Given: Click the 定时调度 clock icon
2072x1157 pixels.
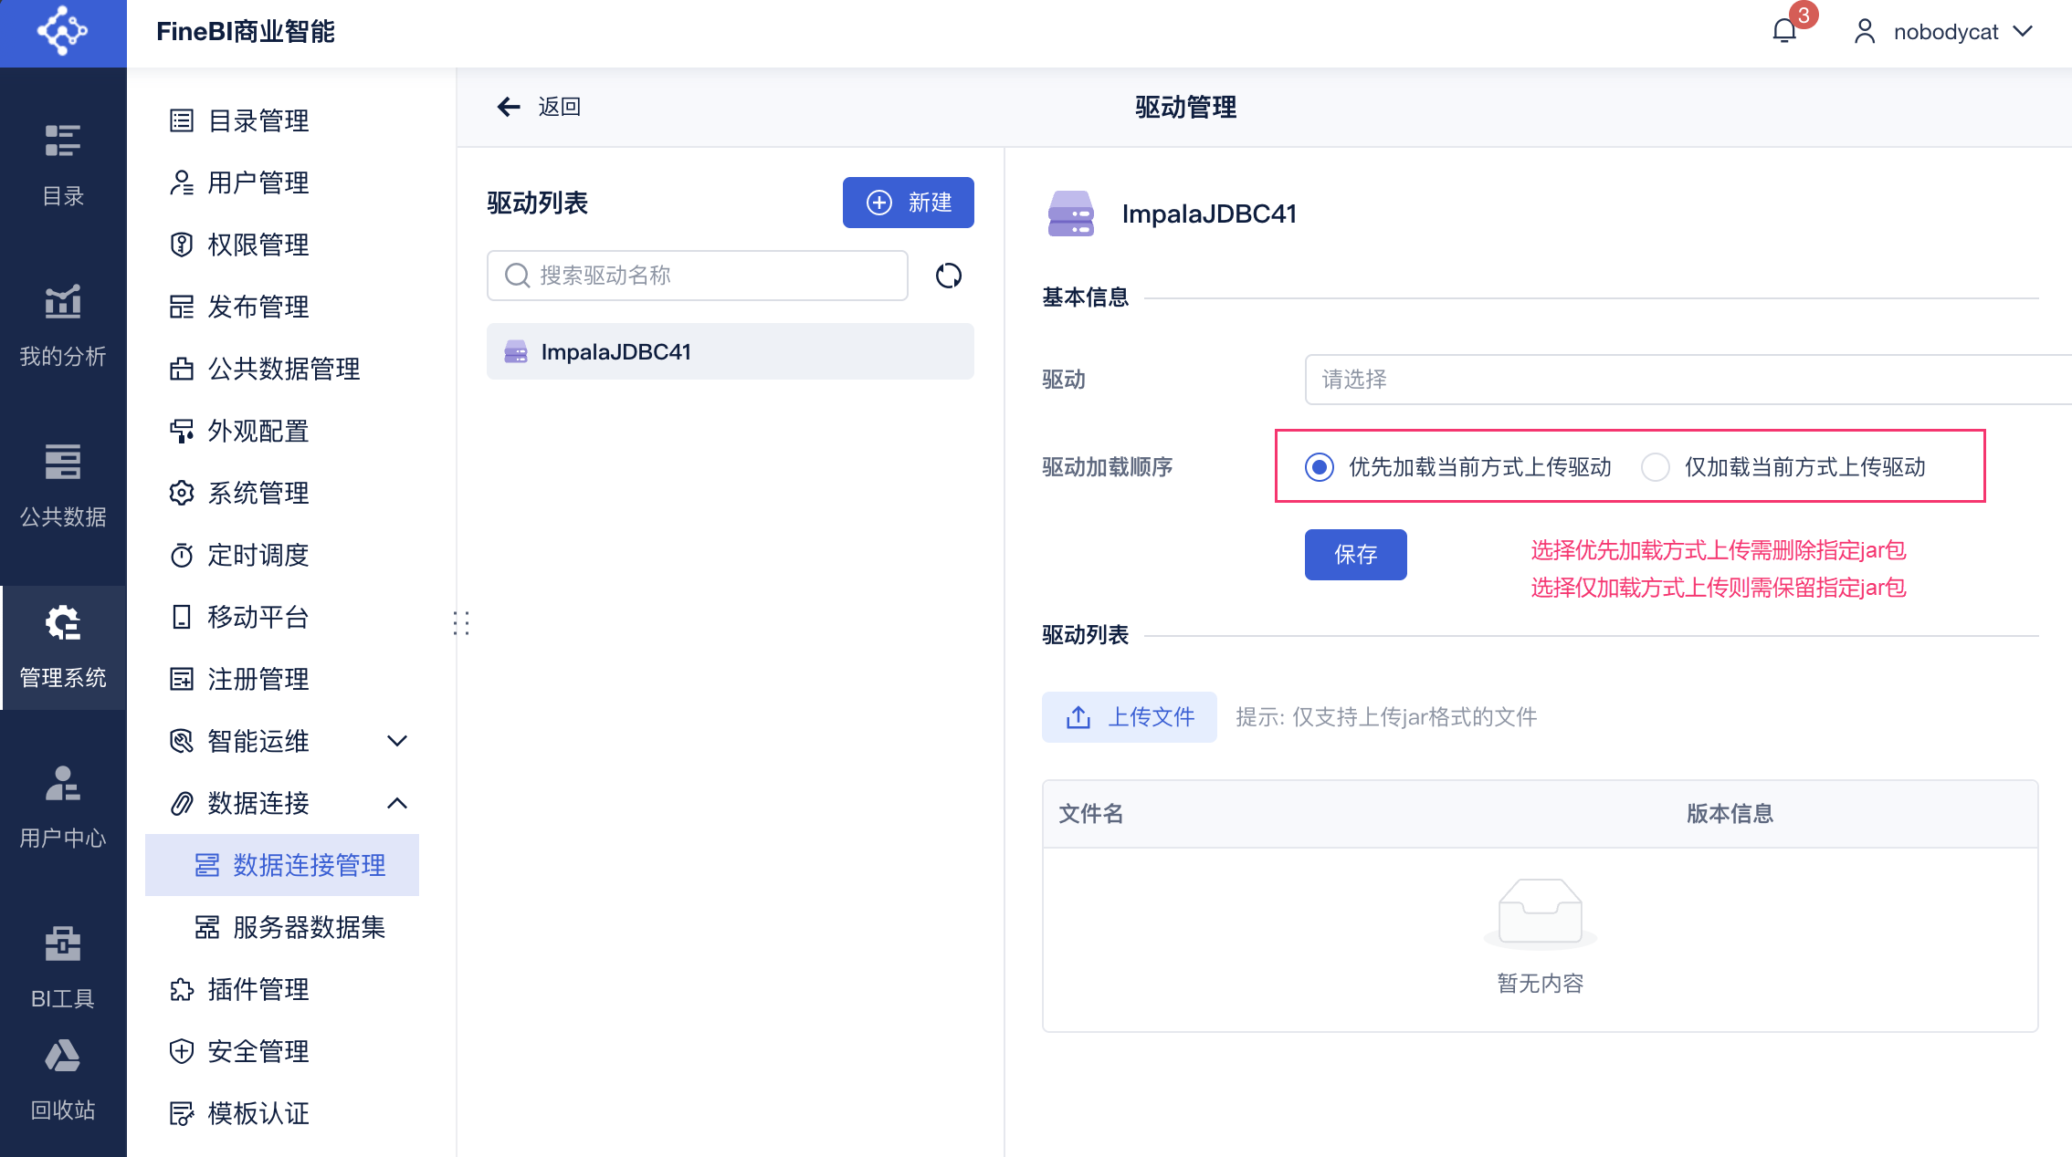Looking at the screenshot, I should (x=182, y=555).
